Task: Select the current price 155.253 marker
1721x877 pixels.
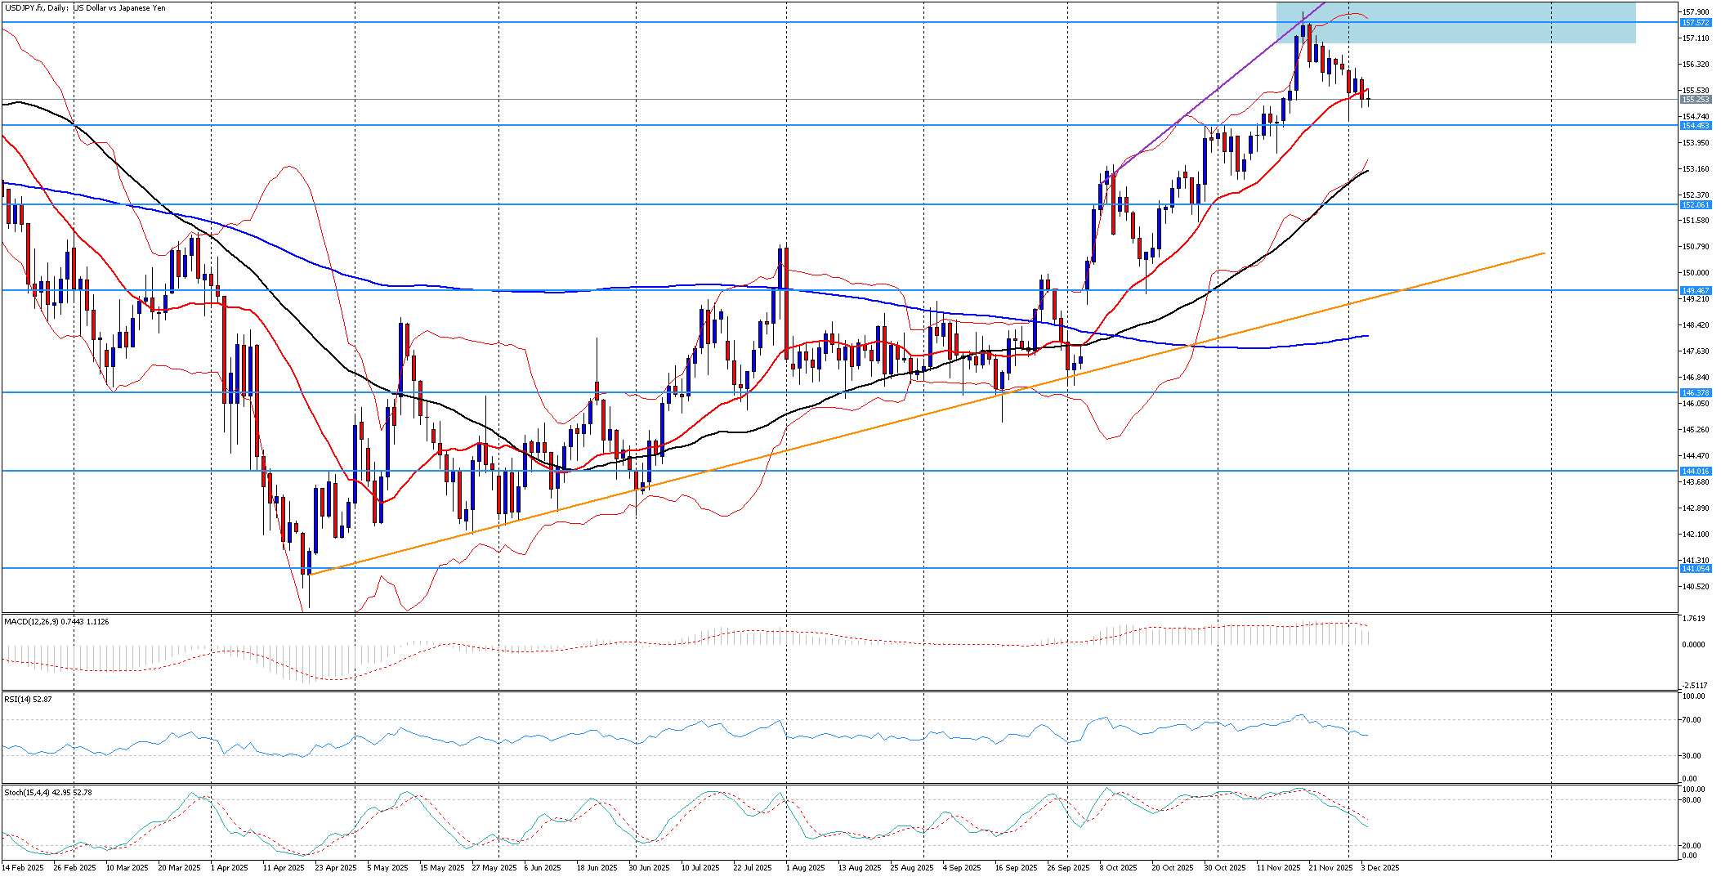Action: coord(1695,100)
